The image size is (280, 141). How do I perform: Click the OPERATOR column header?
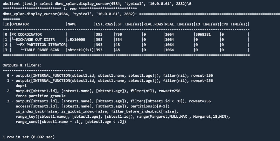click(20, 24)
